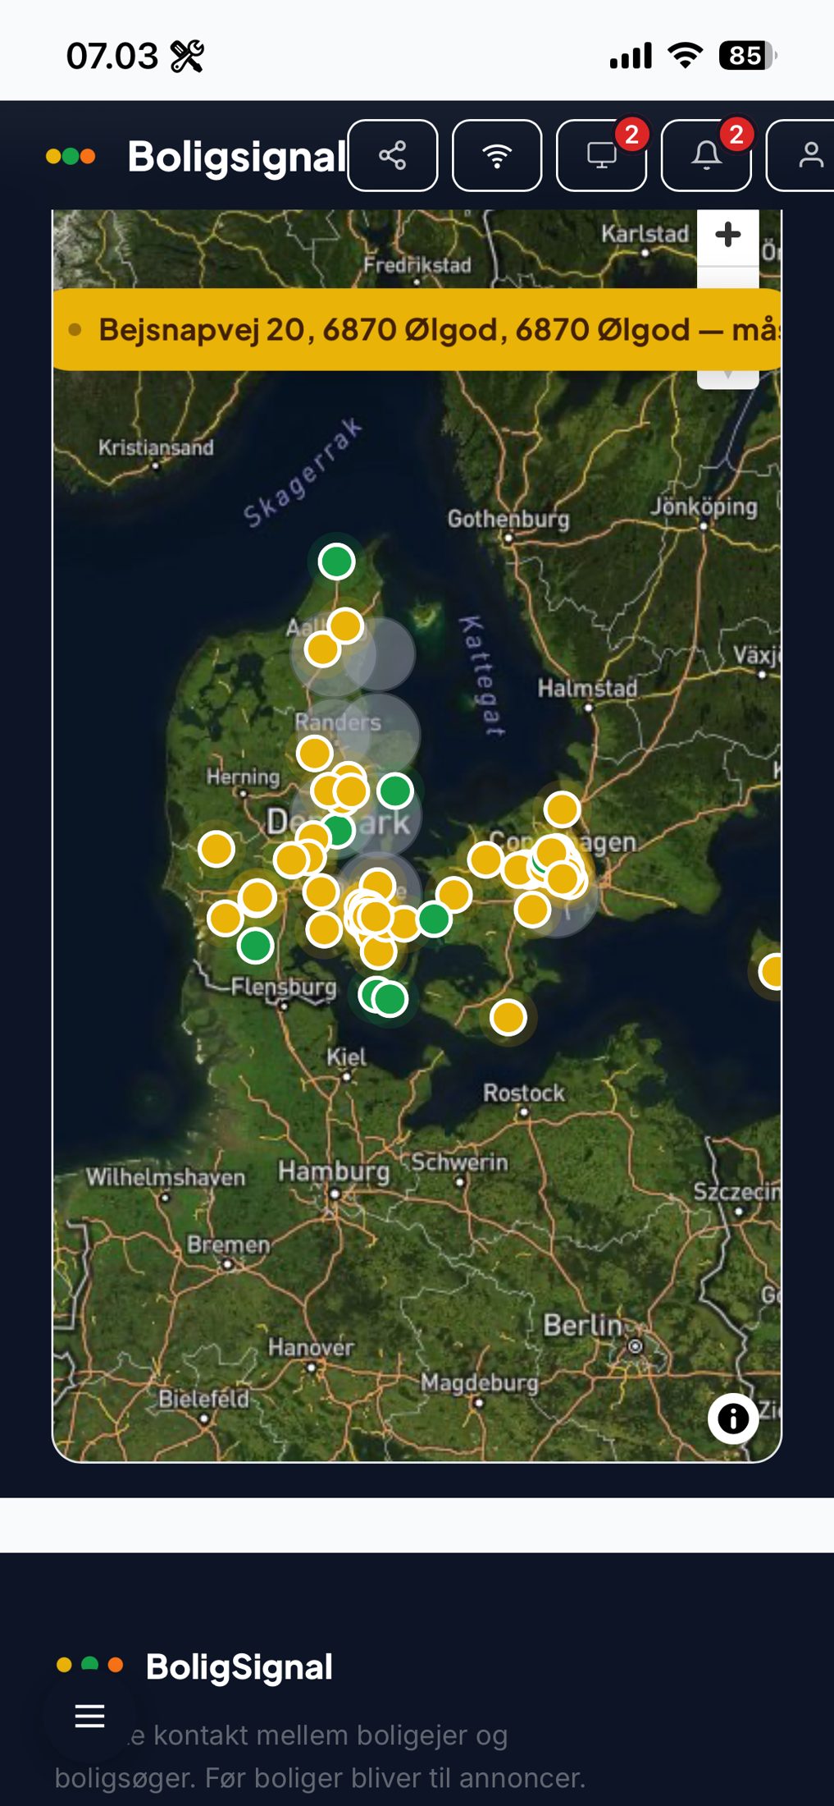
Task: Click the Magdeburg city label
Action: pyautogui.click(x=480, y=1383)
